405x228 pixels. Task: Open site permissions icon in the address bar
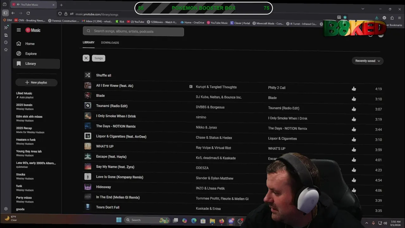tap(72, 14)
